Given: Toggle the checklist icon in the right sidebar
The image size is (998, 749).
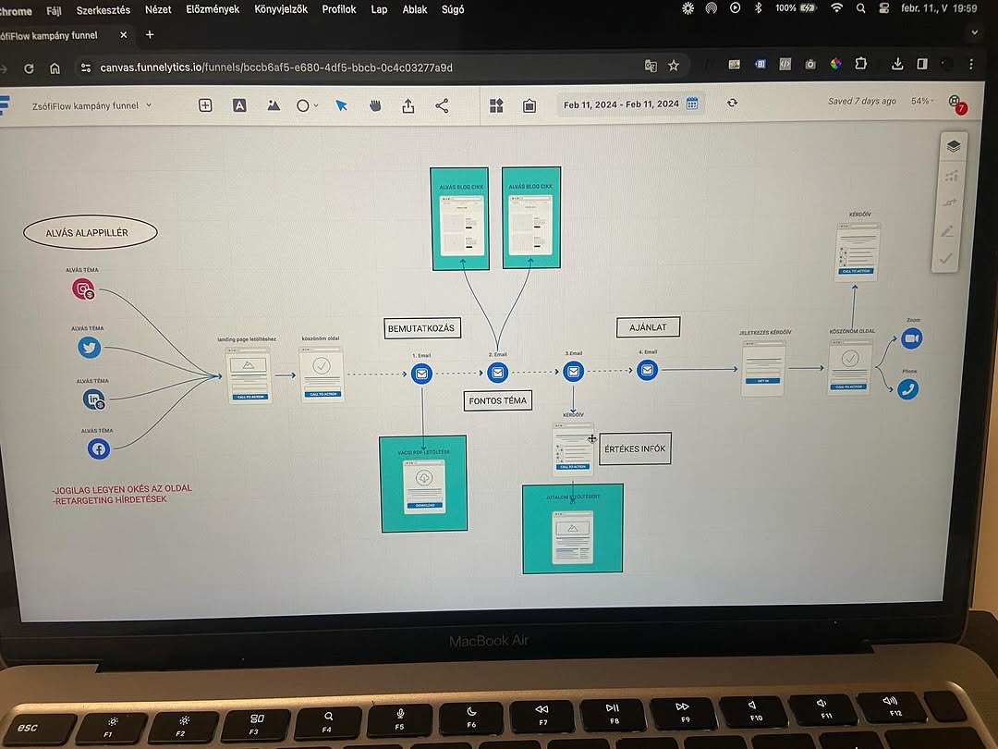Looking at the screenshot, I should click(x=946, y=260).
